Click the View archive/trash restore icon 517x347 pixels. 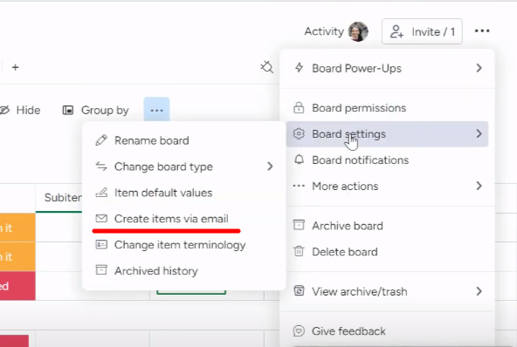click(x=299, y=290)
